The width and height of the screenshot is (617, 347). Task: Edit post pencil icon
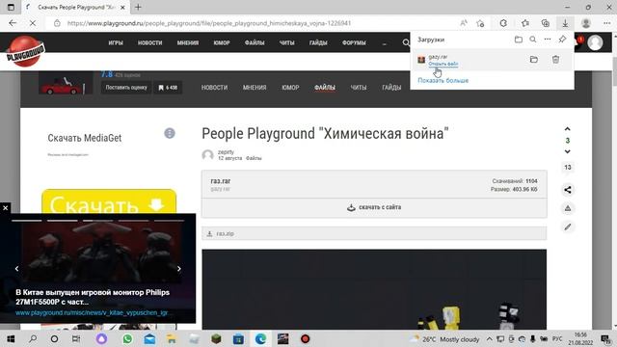[x=568, y=227]
